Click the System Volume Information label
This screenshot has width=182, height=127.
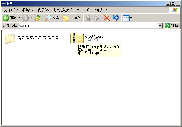tap(38, 38)
